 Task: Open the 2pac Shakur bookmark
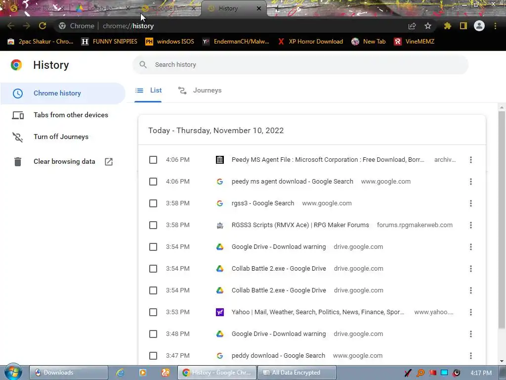(x=41, y=42)
